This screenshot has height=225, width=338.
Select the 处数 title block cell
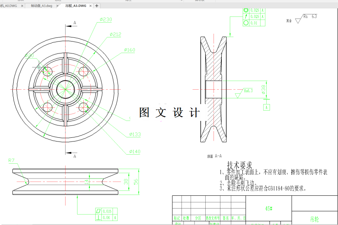pyautogui.click(x=186, y=218)
